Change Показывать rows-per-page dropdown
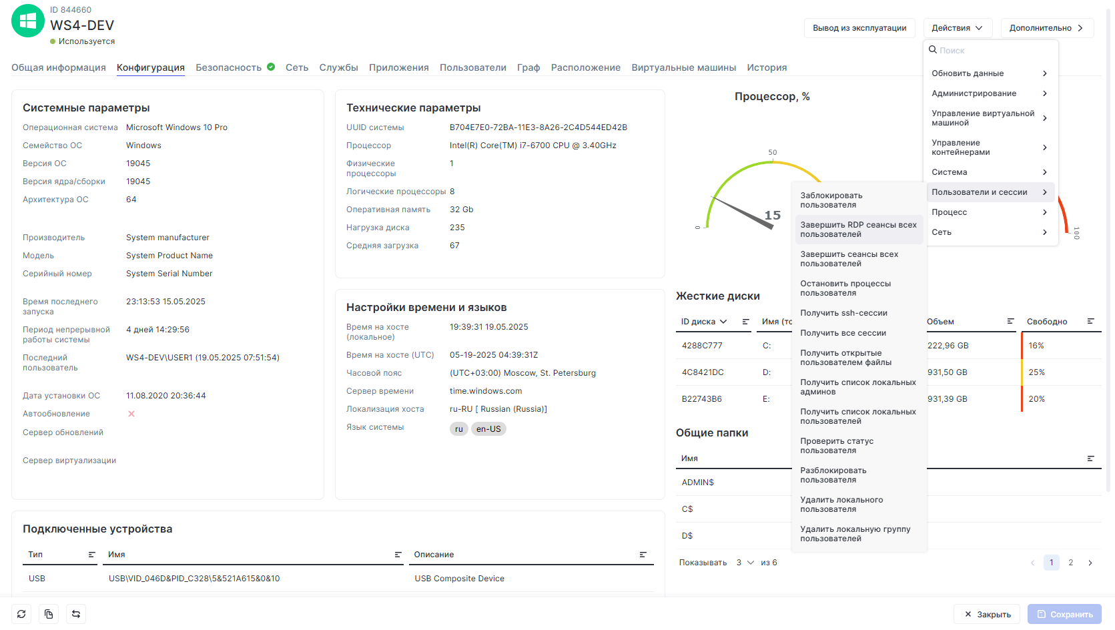The image size is (1115, 630). (x=745, y=563)
